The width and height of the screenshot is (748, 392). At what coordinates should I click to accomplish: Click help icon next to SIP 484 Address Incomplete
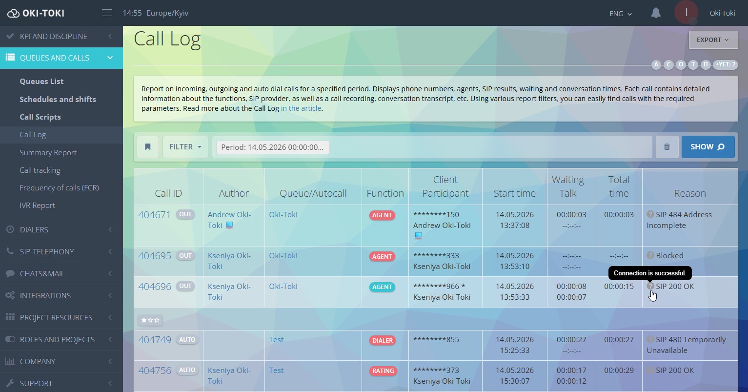point(650,214)
